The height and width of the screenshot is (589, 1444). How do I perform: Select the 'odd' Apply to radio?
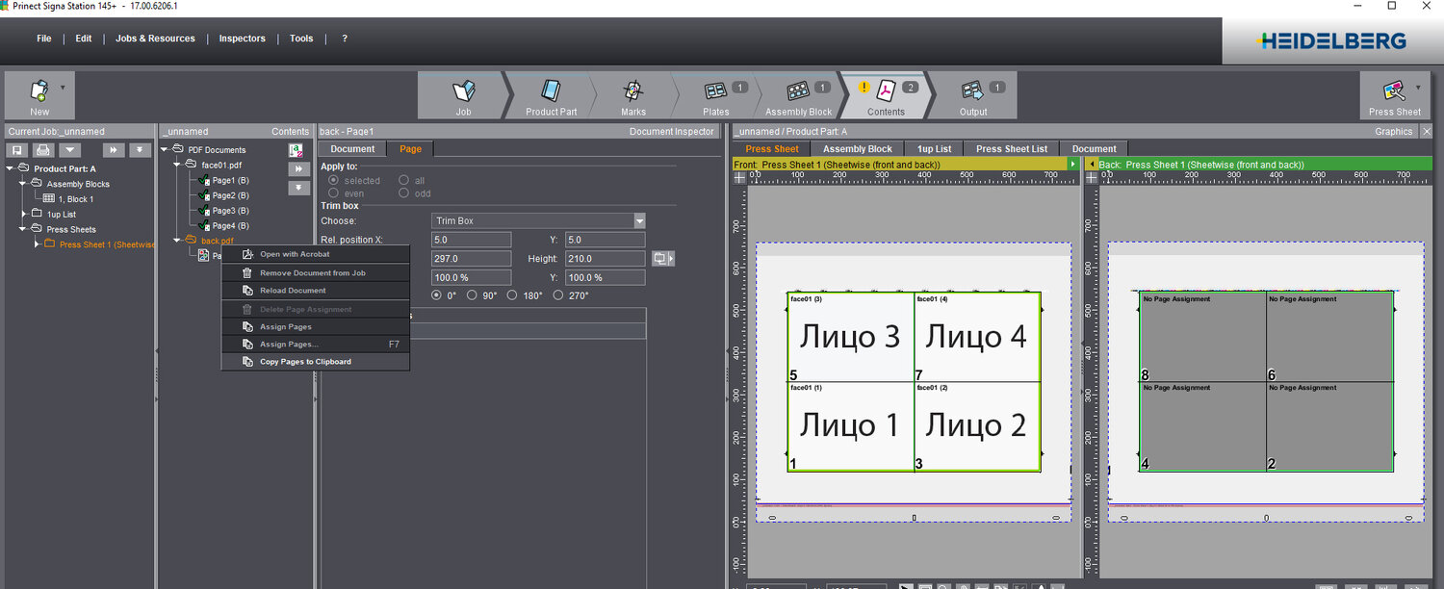(404, 193)
